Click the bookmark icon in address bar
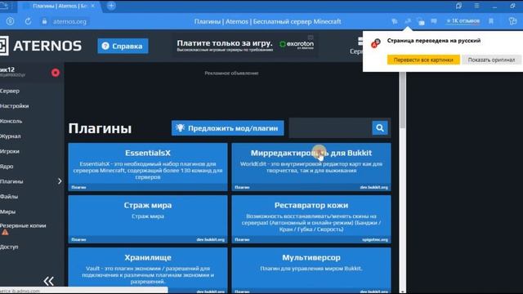 click(491, 21)
